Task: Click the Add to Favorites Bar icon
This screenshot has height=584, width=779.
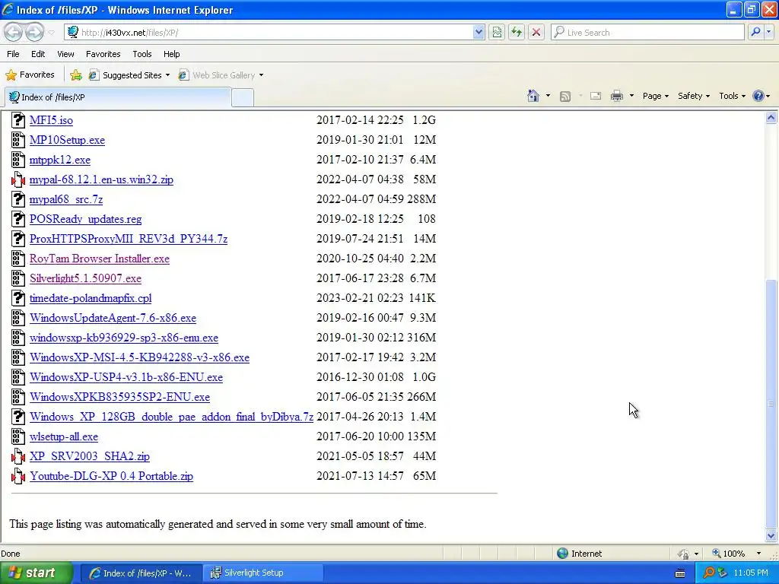Action: coord(75,75)
